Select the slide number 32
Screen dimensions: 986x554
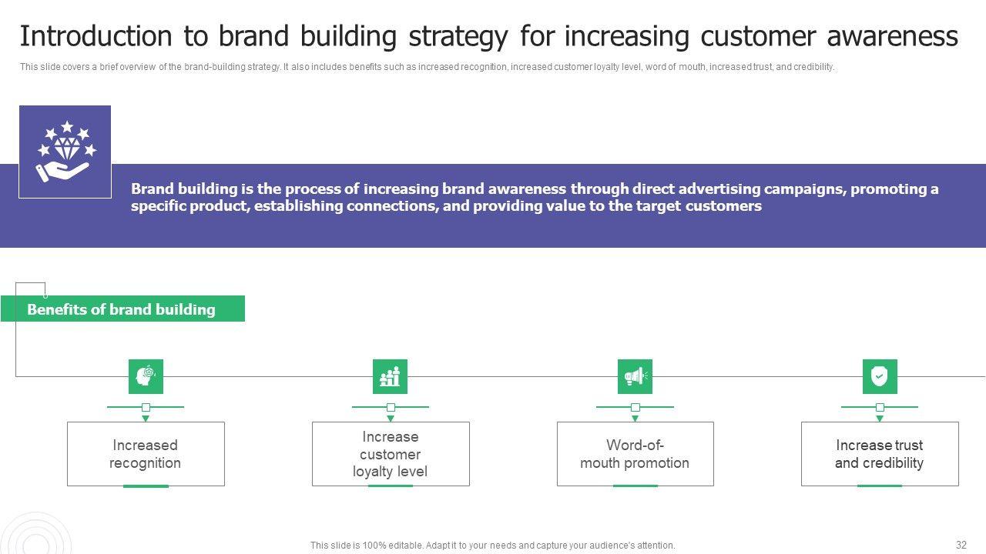[x=961, y=545]
